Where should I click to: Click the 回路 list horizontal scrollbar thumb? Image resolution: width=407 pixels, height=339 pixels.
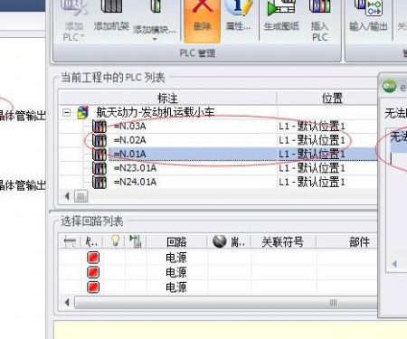tap(226, 303)
